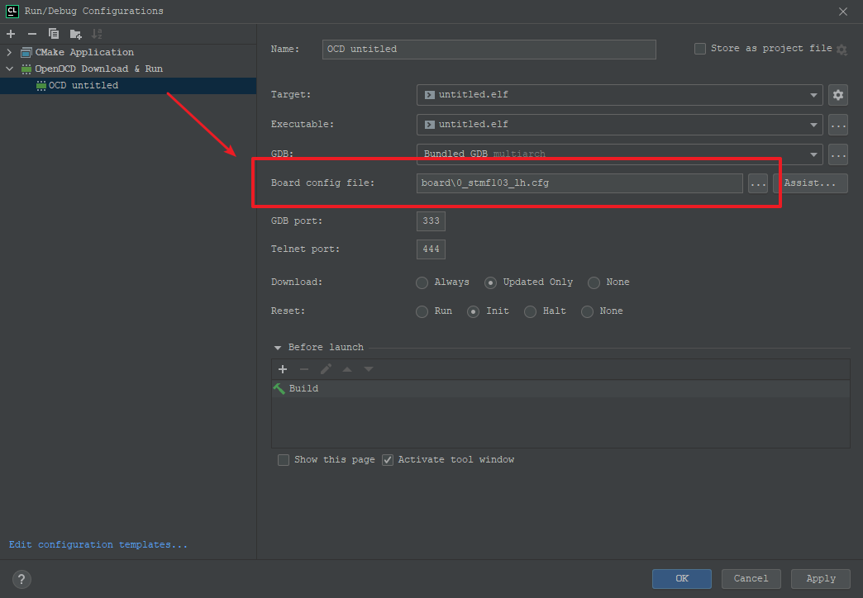Browse for board config file
863x598 pixels.
(758, 183)
